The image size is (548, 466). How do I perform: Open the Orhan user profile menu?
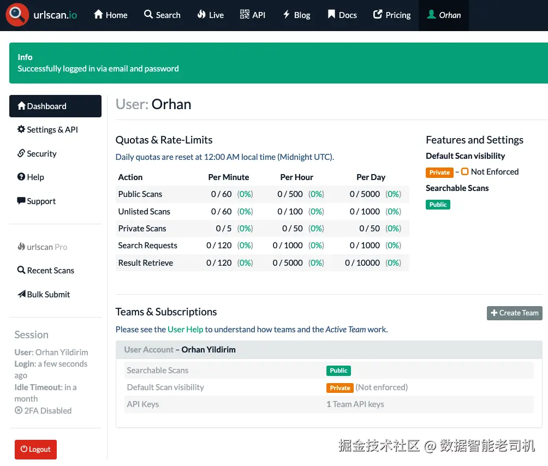(443, 15)
